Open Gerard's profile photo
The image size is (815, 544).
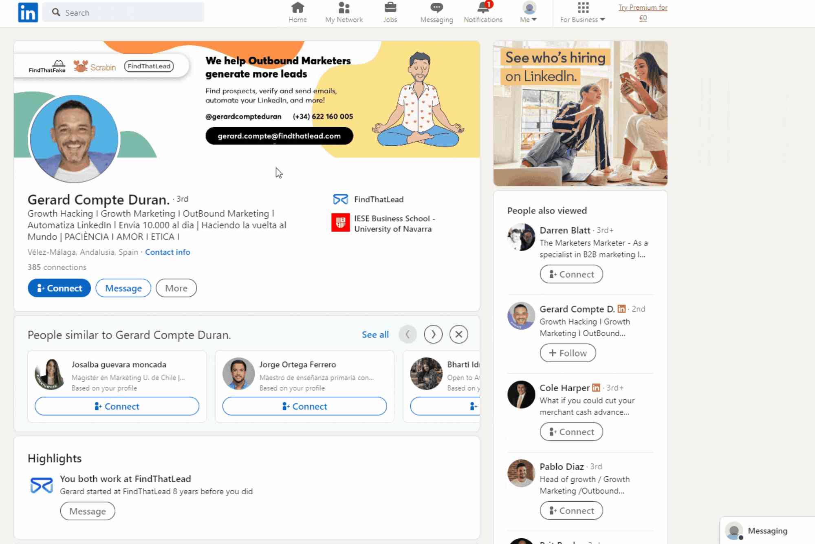[74, 139]
